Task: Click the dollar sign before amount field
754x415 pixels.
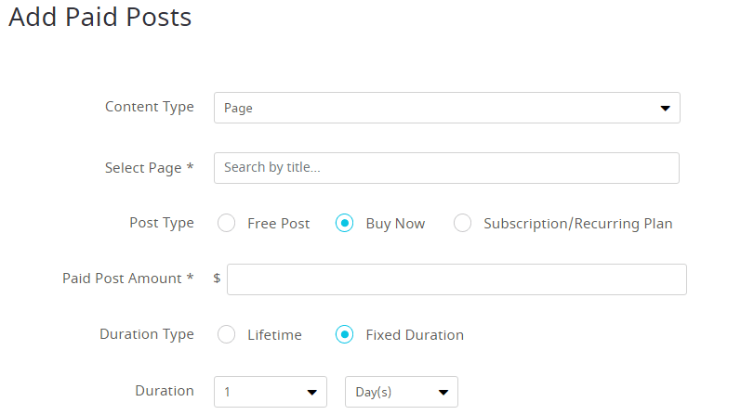Action: coord(217,279)
